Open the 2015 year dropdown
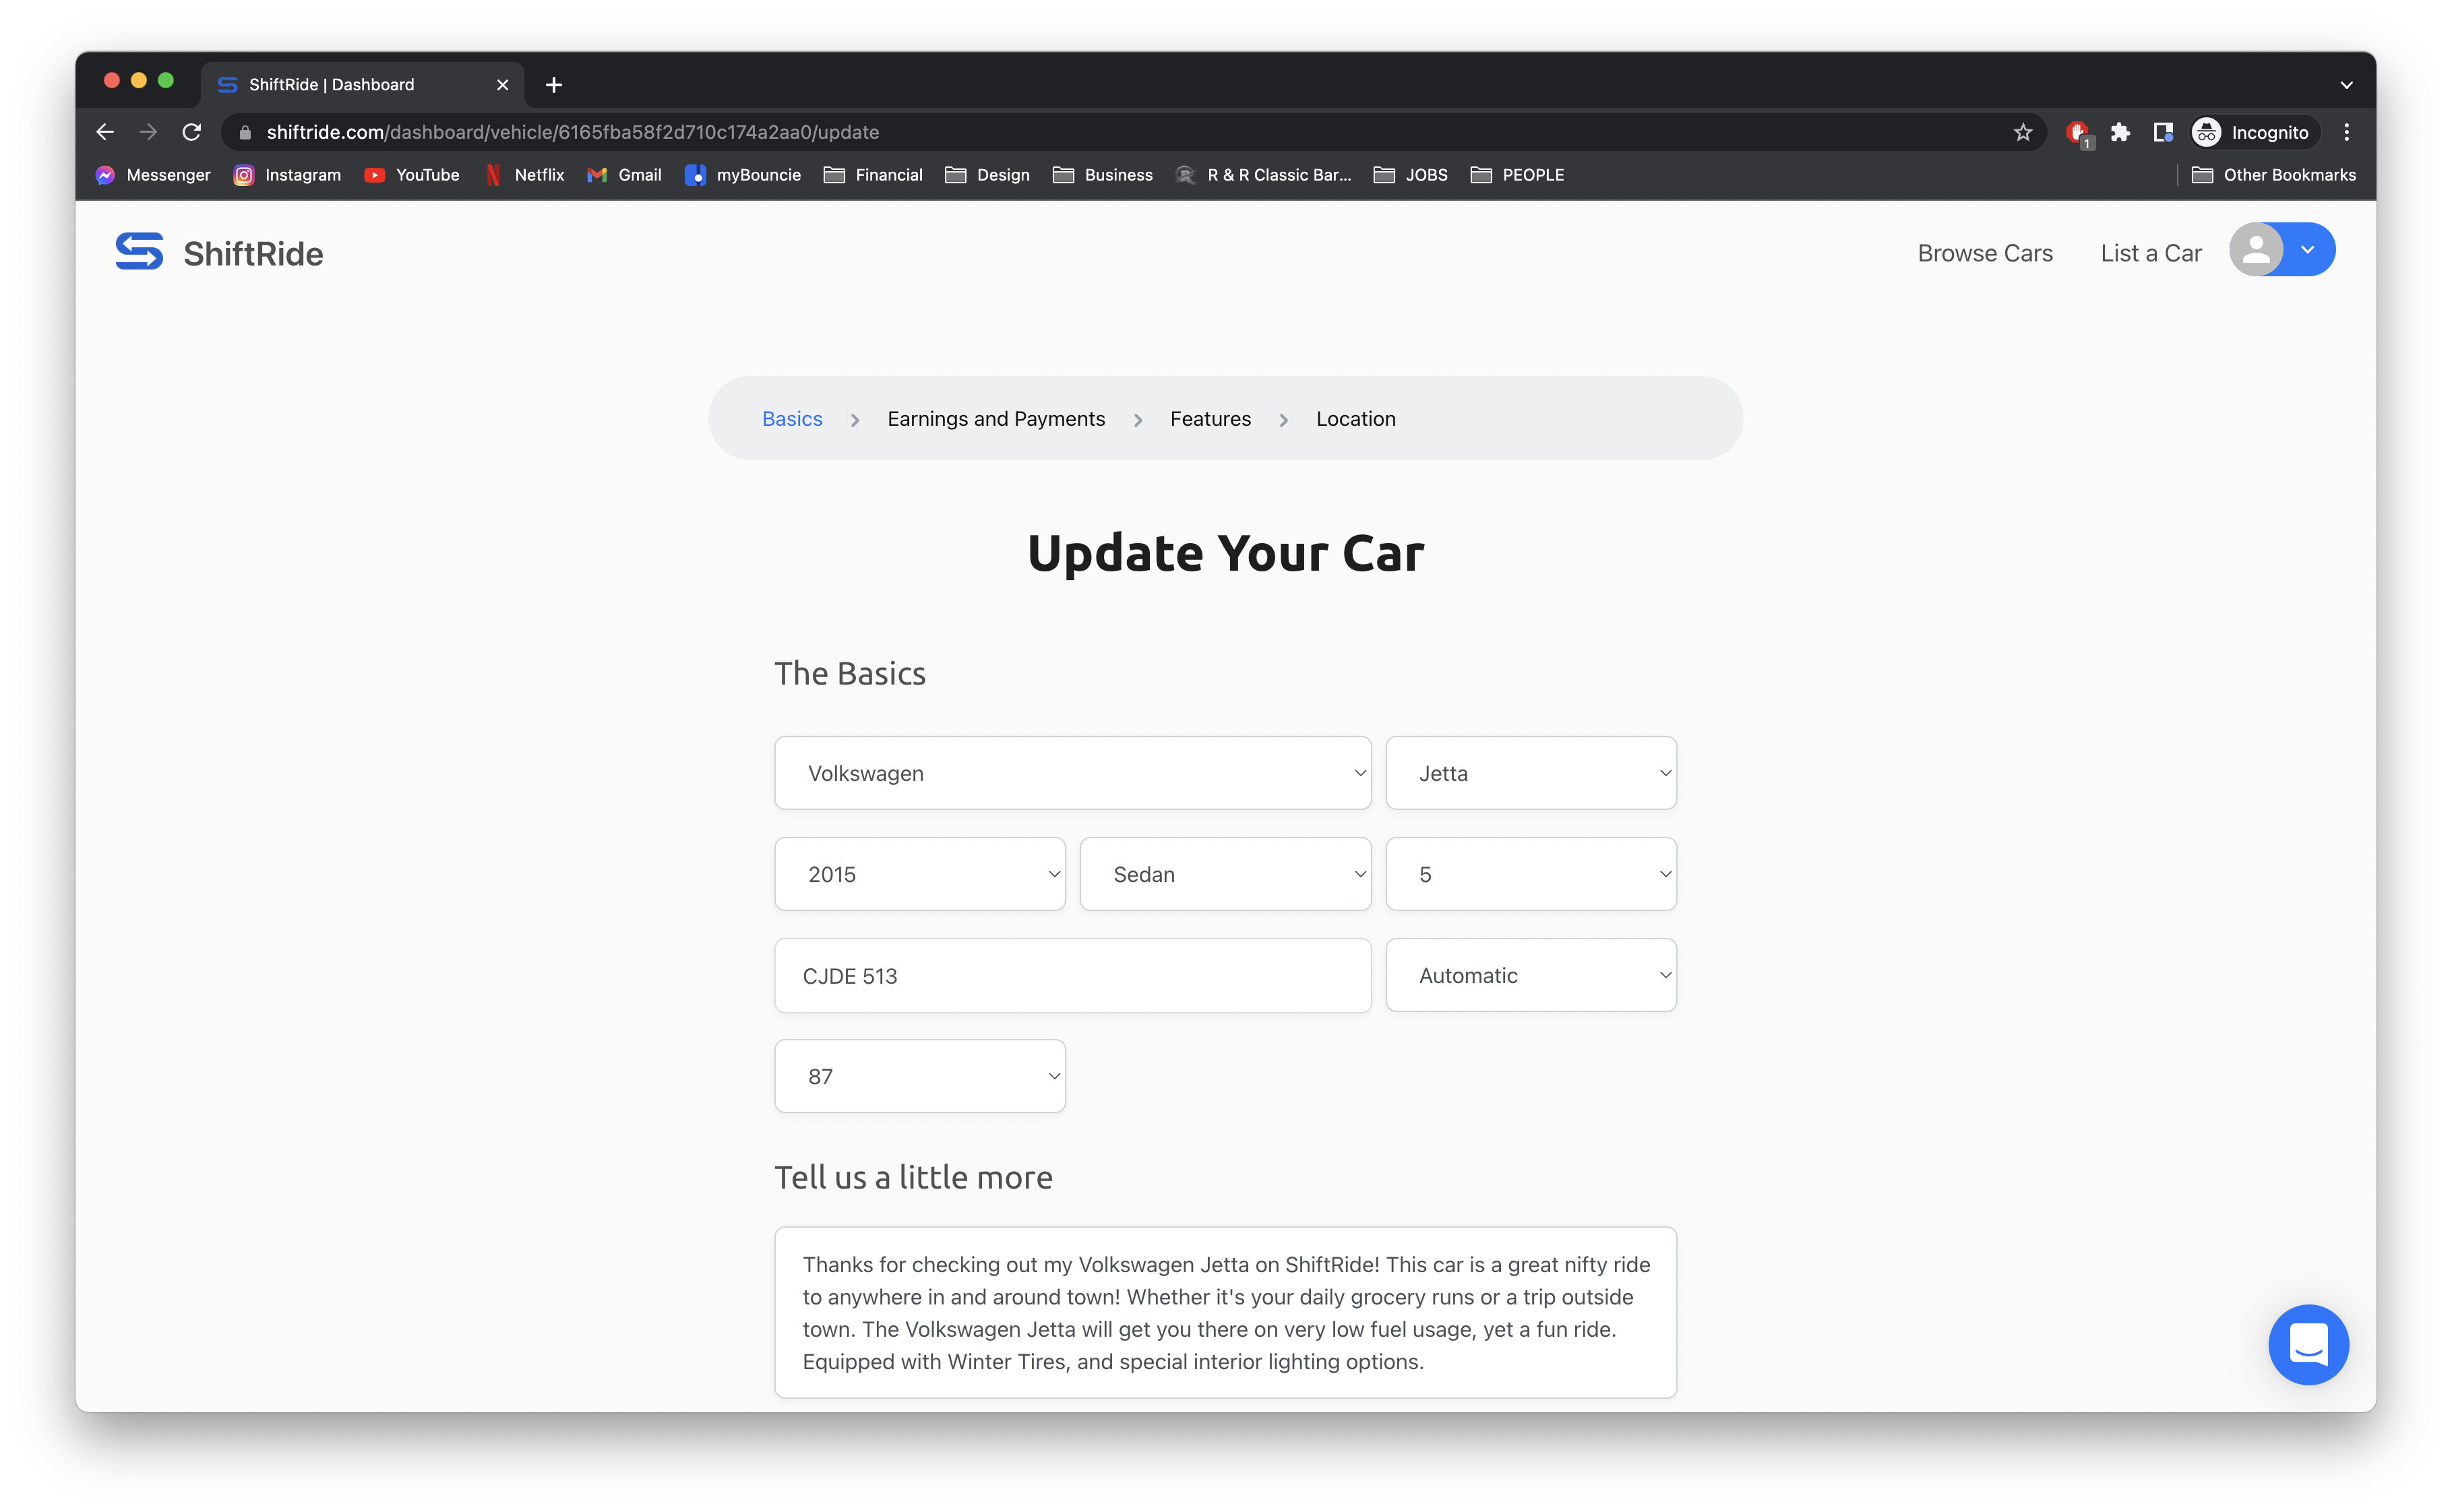This screenshot has height=1512, width=2452. pos(920,874)
